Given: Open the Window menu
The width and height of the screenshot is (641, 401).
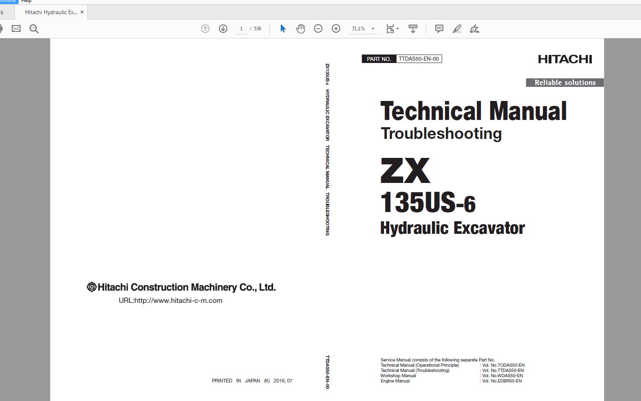Looking at the screenshot, I should pos(8,2).
